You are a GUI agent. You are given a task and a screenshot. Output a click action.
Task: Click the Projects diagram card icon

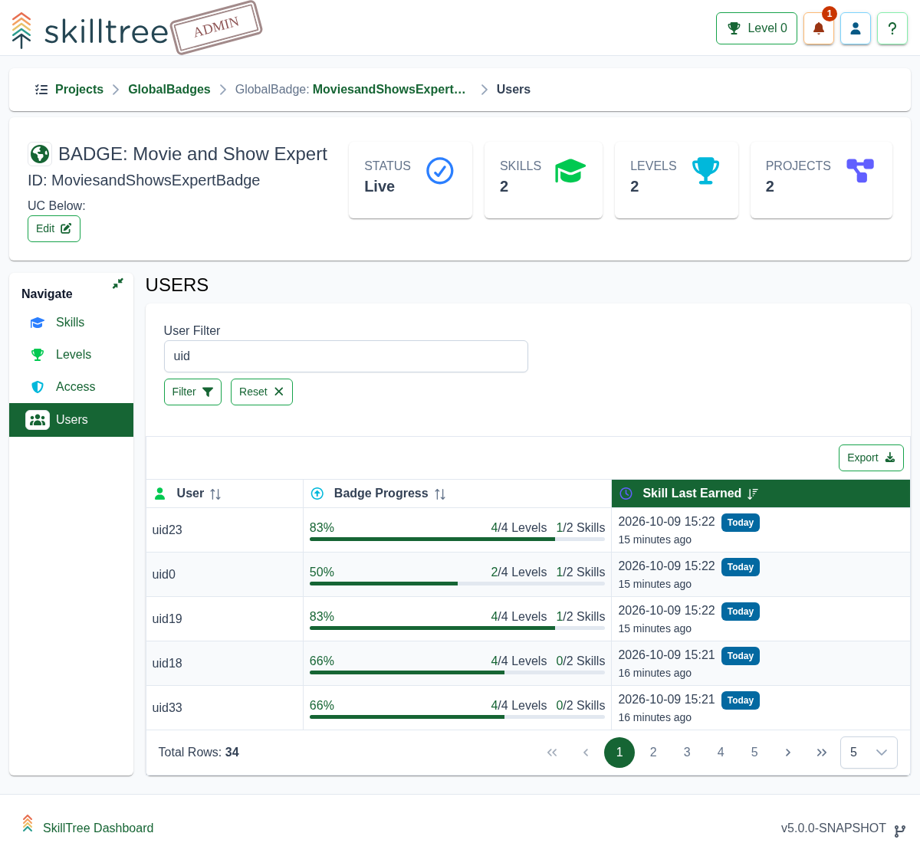(860, 170)
